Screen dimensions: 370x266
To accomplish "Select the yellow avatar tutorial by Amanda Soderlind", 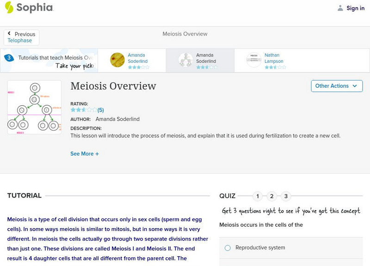I will click(x=117, y=60).
